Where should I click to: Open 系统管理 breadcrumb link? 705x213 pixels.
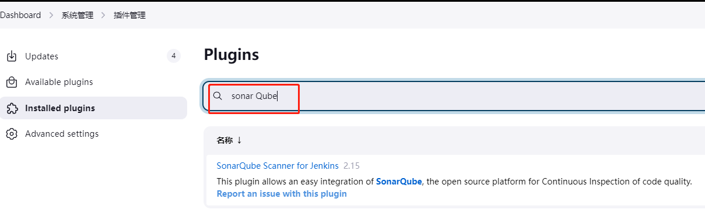point(78,15)
